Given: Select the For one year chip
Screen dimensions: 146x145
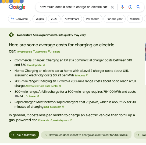Looking at the screenshot, I should point(115,19).
